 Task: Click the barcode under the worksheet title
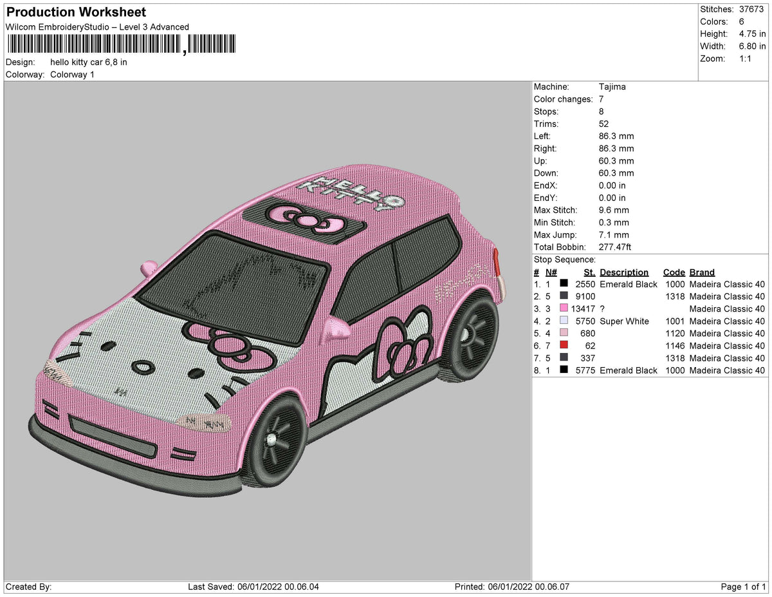click(121, 44)
